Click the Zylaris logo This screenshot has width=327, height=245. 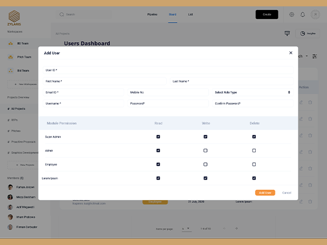(14, 18)
